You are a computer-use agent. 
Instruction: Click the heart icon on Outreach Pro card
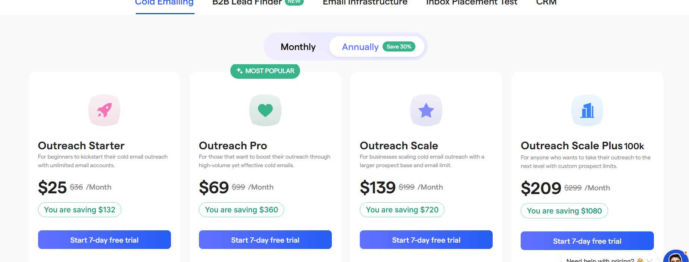tap(265, 110)
